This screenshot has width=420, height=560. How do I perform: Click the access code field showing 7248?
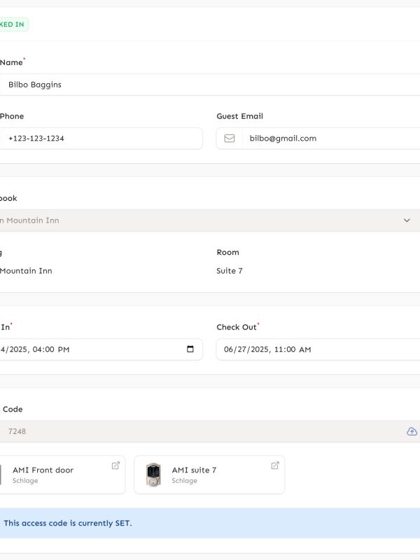click(210, 431)
